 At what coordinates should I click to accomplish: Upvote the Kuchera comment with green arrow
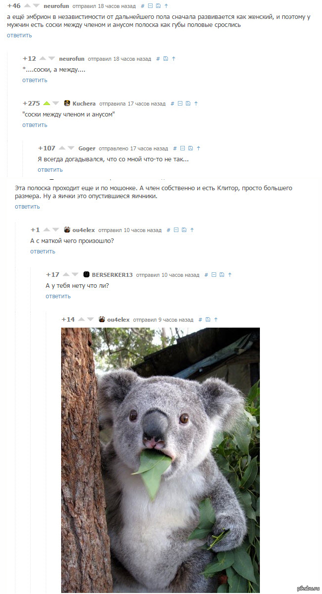[47, 103]
